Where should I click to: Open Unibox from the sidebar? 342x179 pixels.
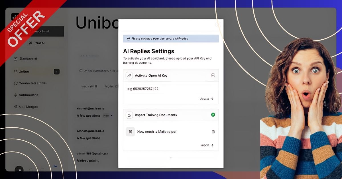[36, 72]
